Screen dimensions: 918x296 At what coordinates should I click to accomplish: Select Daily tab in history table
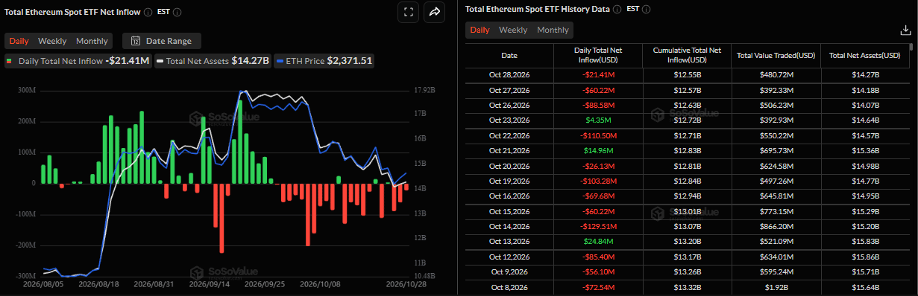480,30
